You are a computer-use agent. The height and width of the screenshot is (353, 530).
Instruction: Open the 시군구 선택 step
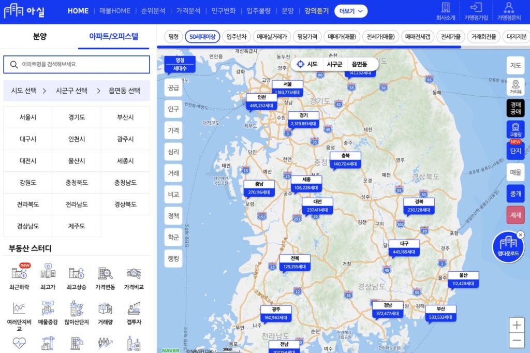coord(71,91)
